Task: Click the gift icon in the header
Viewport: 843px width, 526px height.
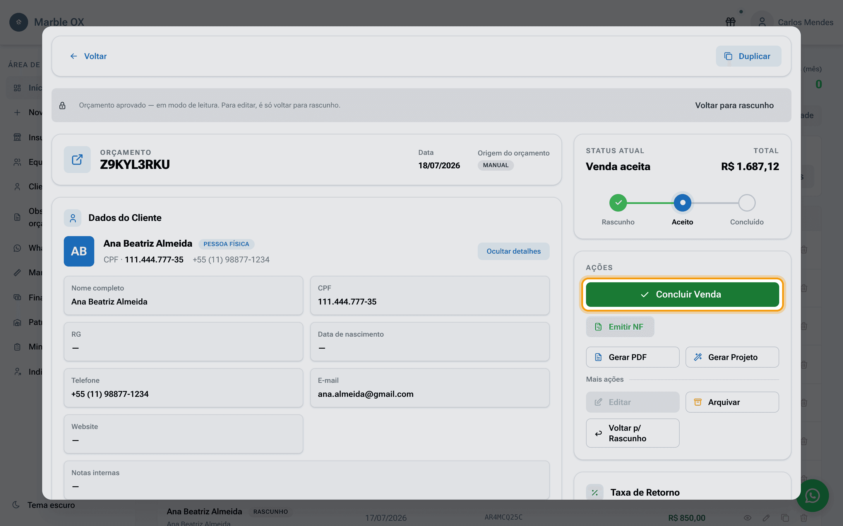Action: pos(731,22)
